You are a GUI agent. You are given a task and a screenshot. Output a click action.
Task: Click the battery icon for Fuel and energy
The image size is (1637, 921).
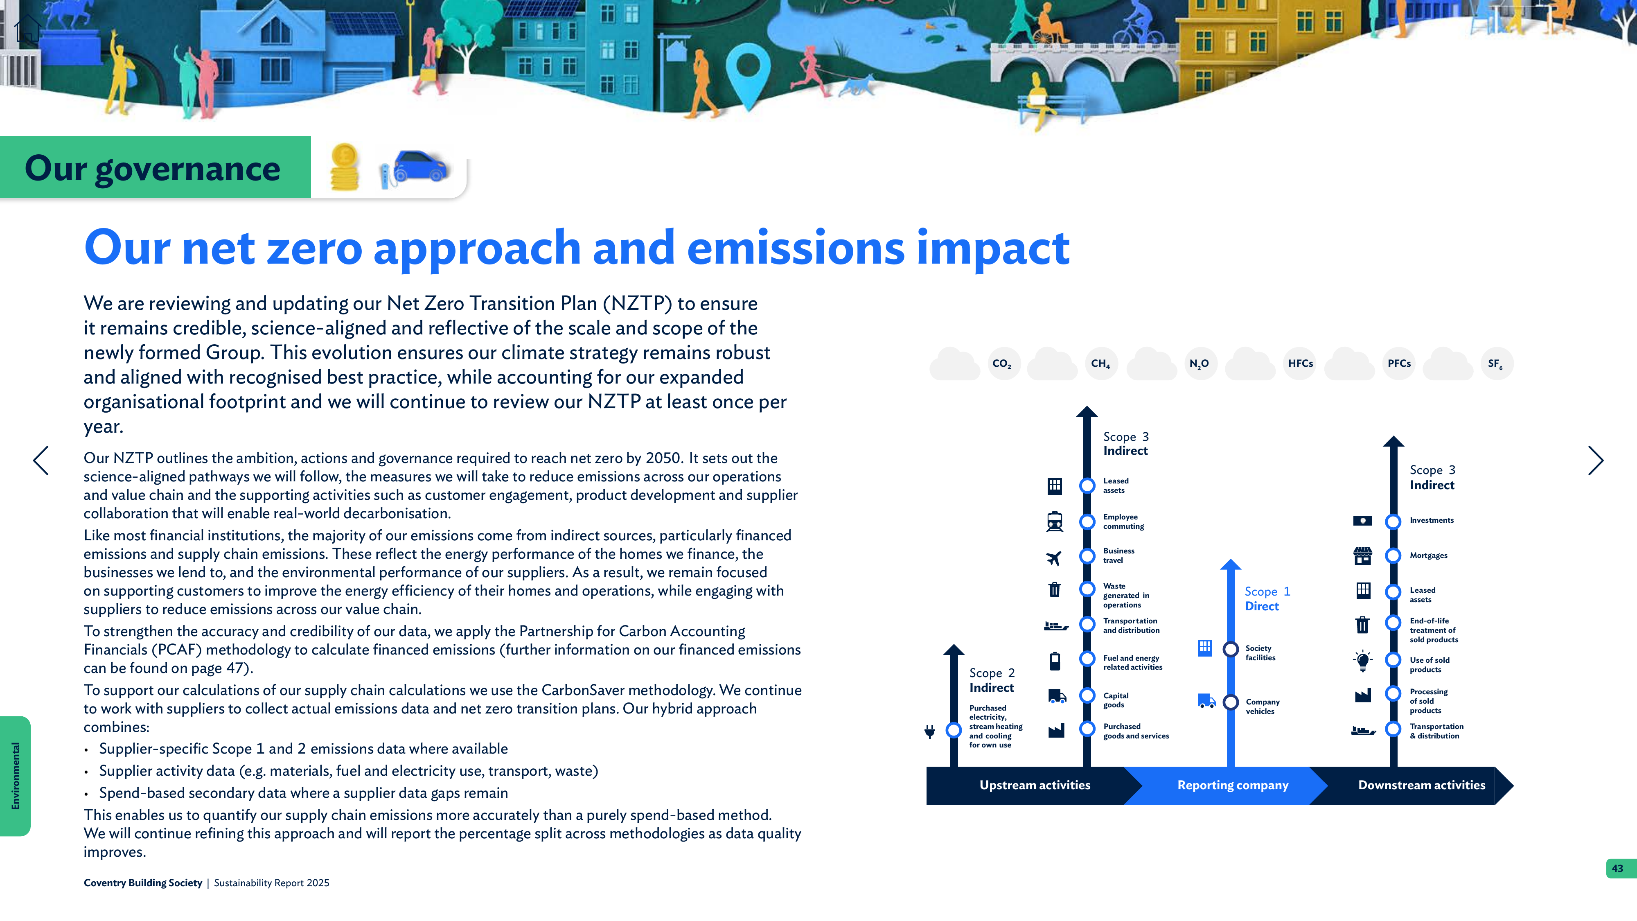point(1055,661)
